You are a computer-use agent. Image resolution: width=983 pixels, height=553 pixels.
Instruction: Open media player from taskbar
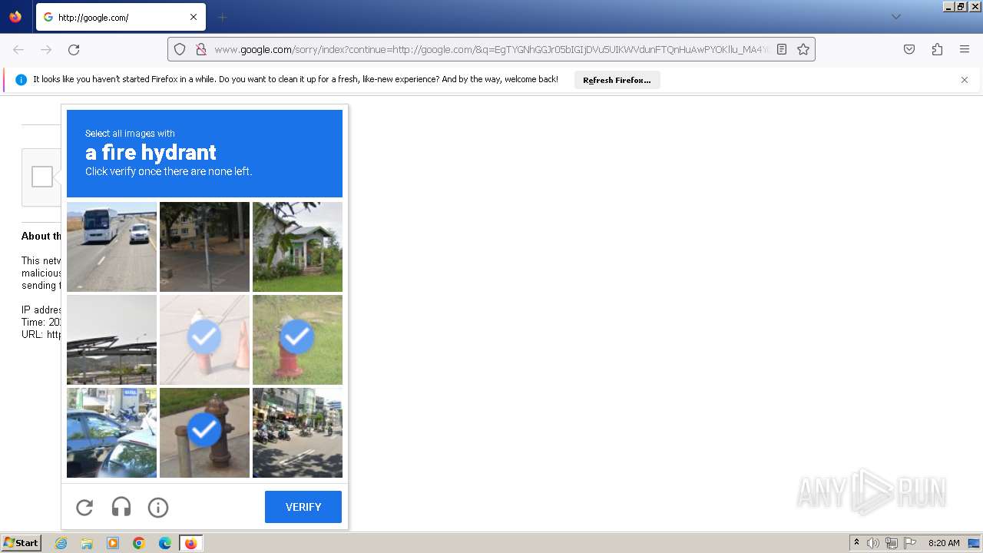coord(113,543)
